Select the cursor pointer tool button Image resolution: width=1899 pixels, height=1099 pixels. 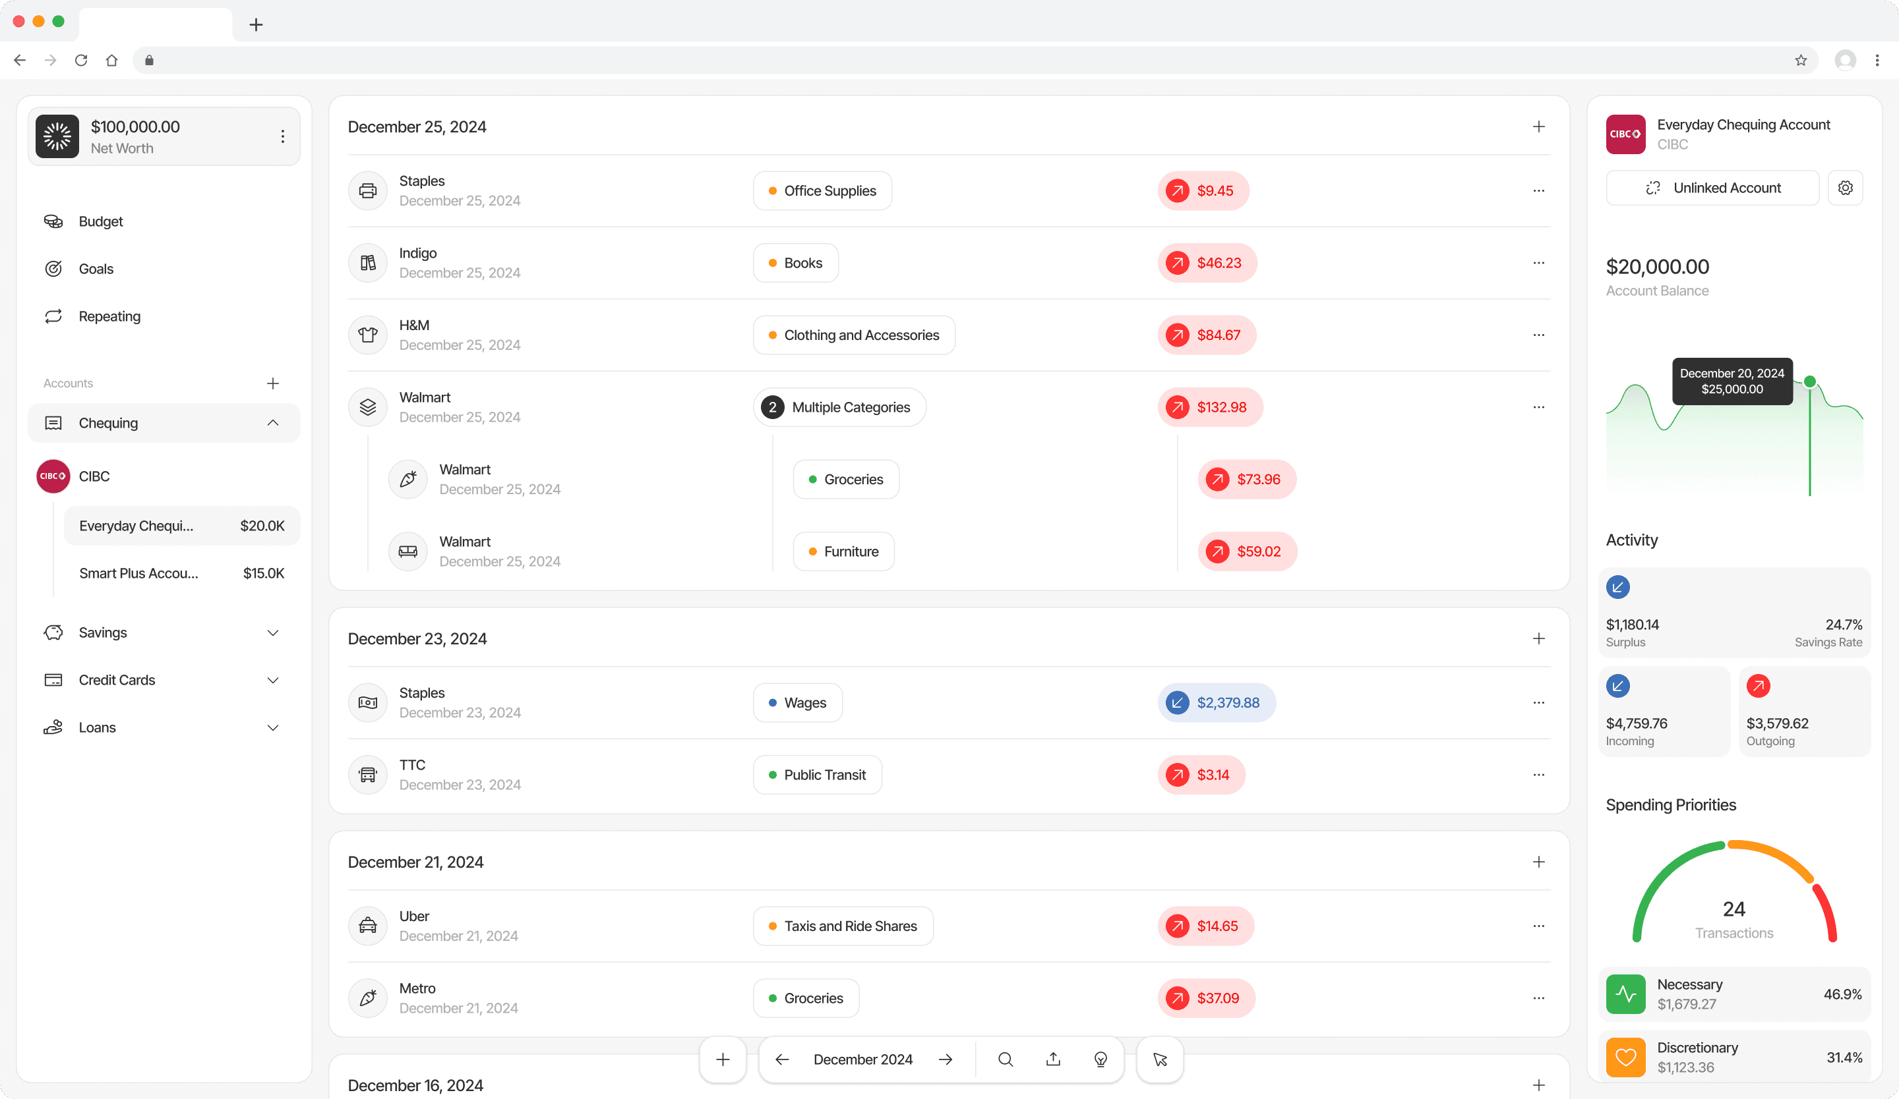pyautogui.click(x=1160, y=1059)
